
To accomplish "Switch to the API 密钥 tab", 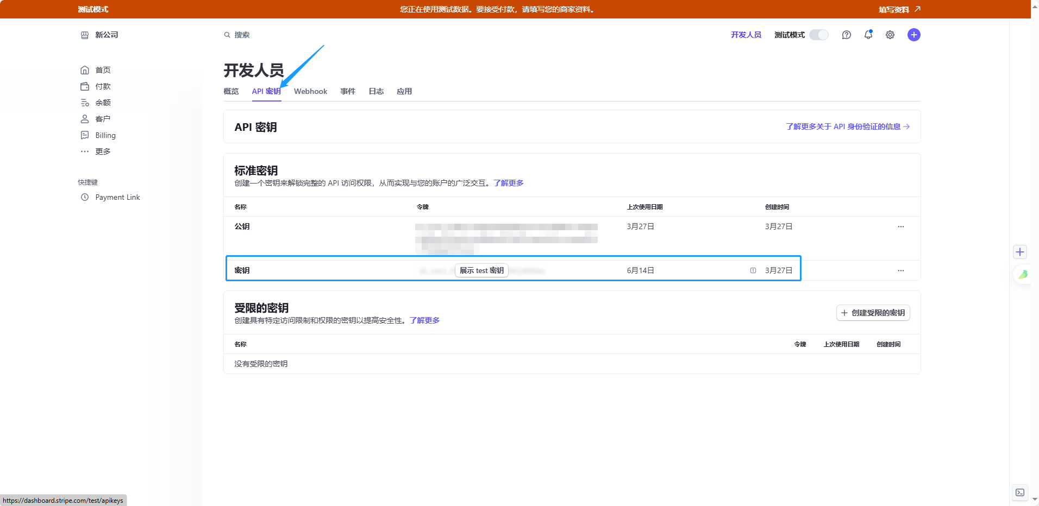I will (x=266, y=91).
